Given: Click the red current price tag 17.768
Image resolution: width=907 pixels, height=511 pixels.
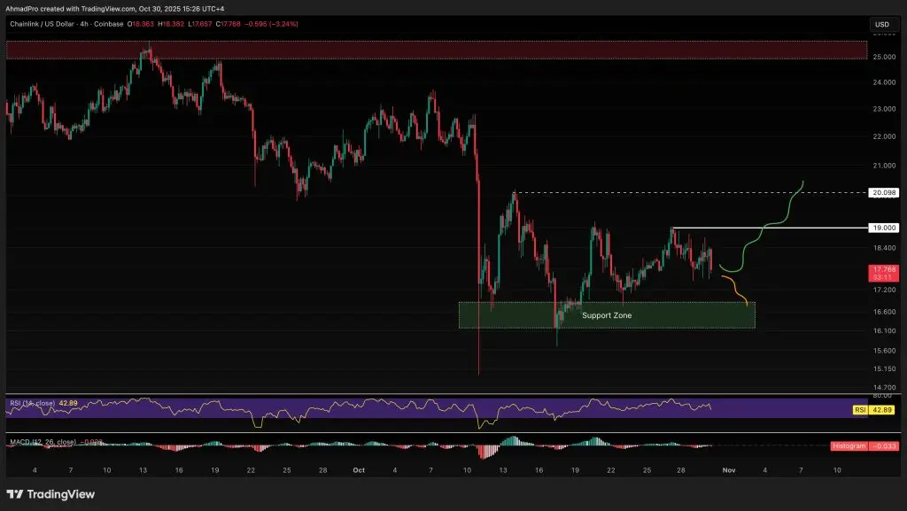Looking at the screenshot, I should [883, 269].
